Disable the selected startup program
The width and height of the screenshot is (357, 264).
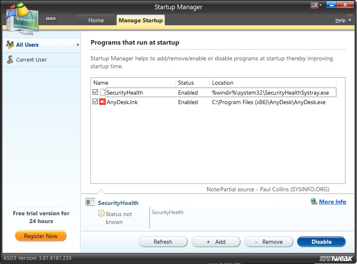321,241
